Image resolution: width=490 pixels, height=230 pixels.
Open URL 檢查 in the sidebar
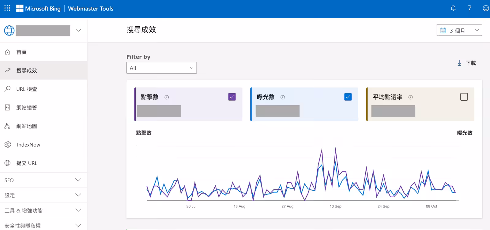click(x=43, y=89)
